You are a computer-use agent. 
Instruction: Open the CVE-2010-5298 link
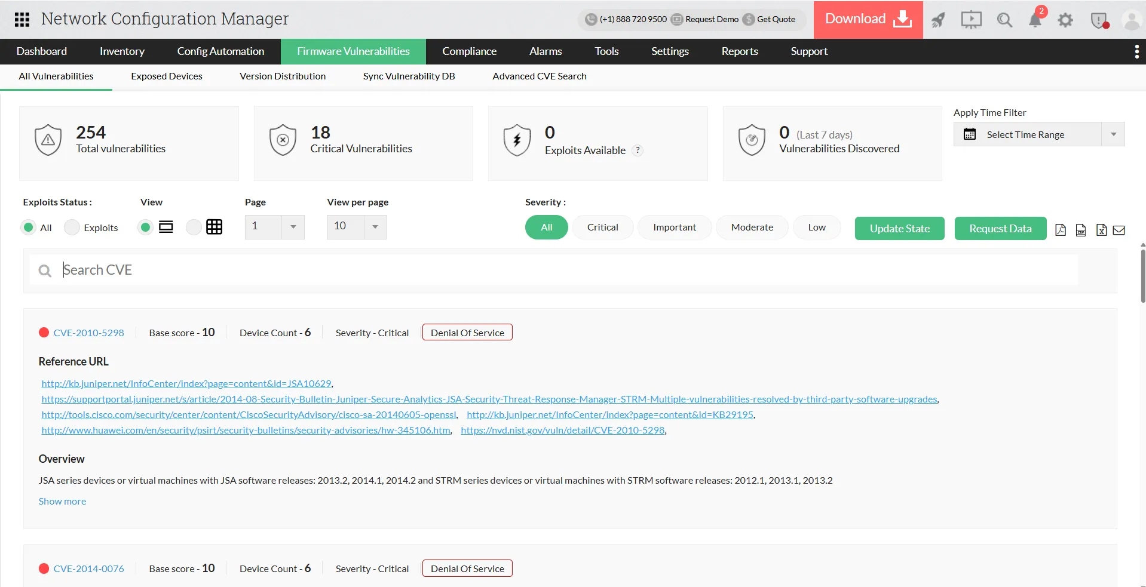tap(89, 333)
